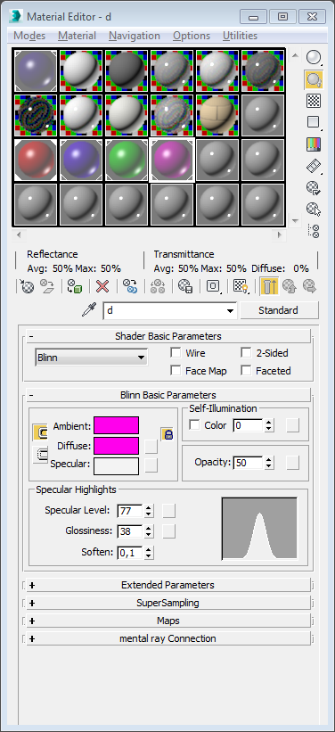
Task: Open the Sample UV Tiling flyout
Action: coord(314,122)
